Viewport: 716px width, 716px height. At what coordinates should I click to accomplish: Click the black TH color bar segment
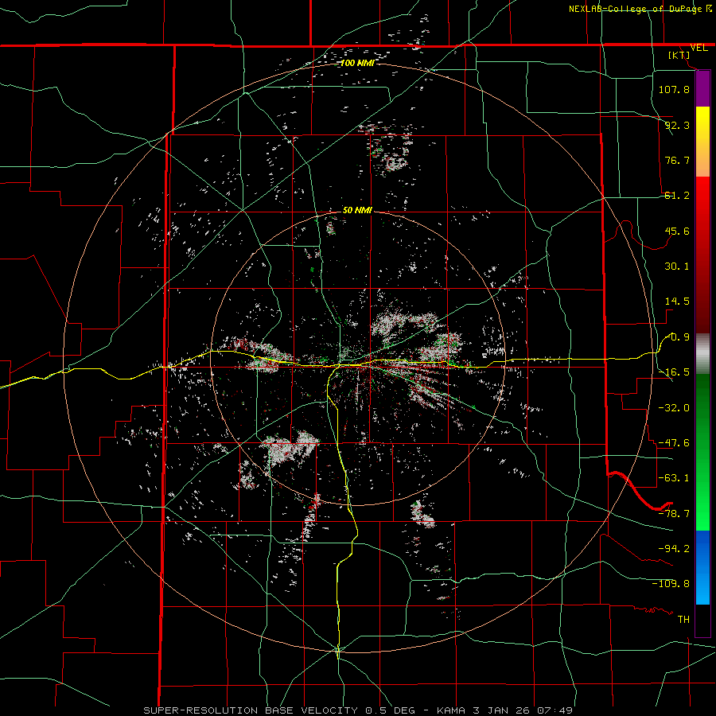click(702, 620)
